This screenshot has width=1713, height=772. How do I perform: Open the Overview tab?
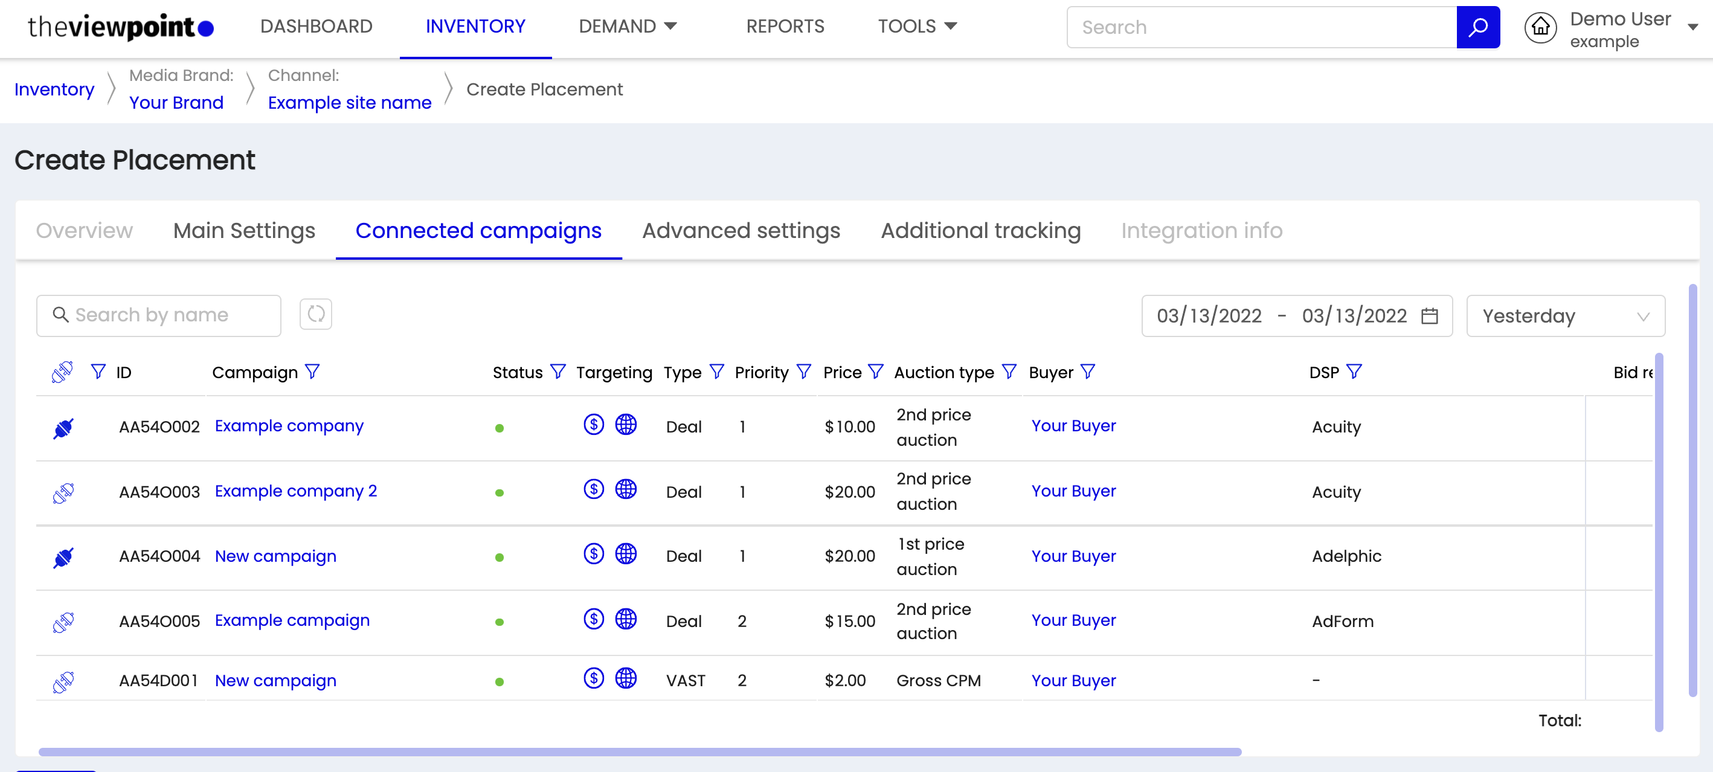[84, 231]
